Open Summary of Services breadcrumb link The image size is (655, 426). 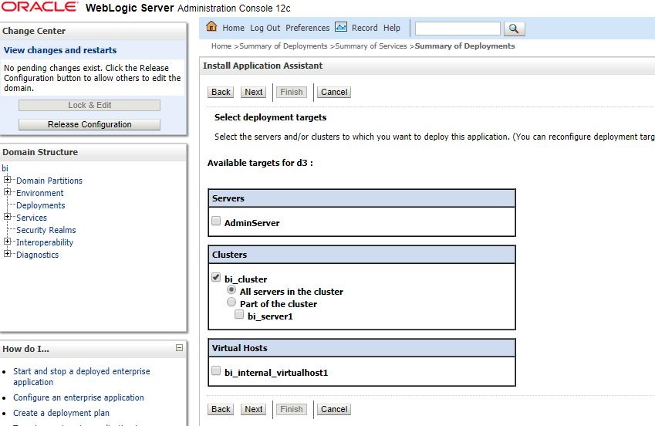coord(371,46)
